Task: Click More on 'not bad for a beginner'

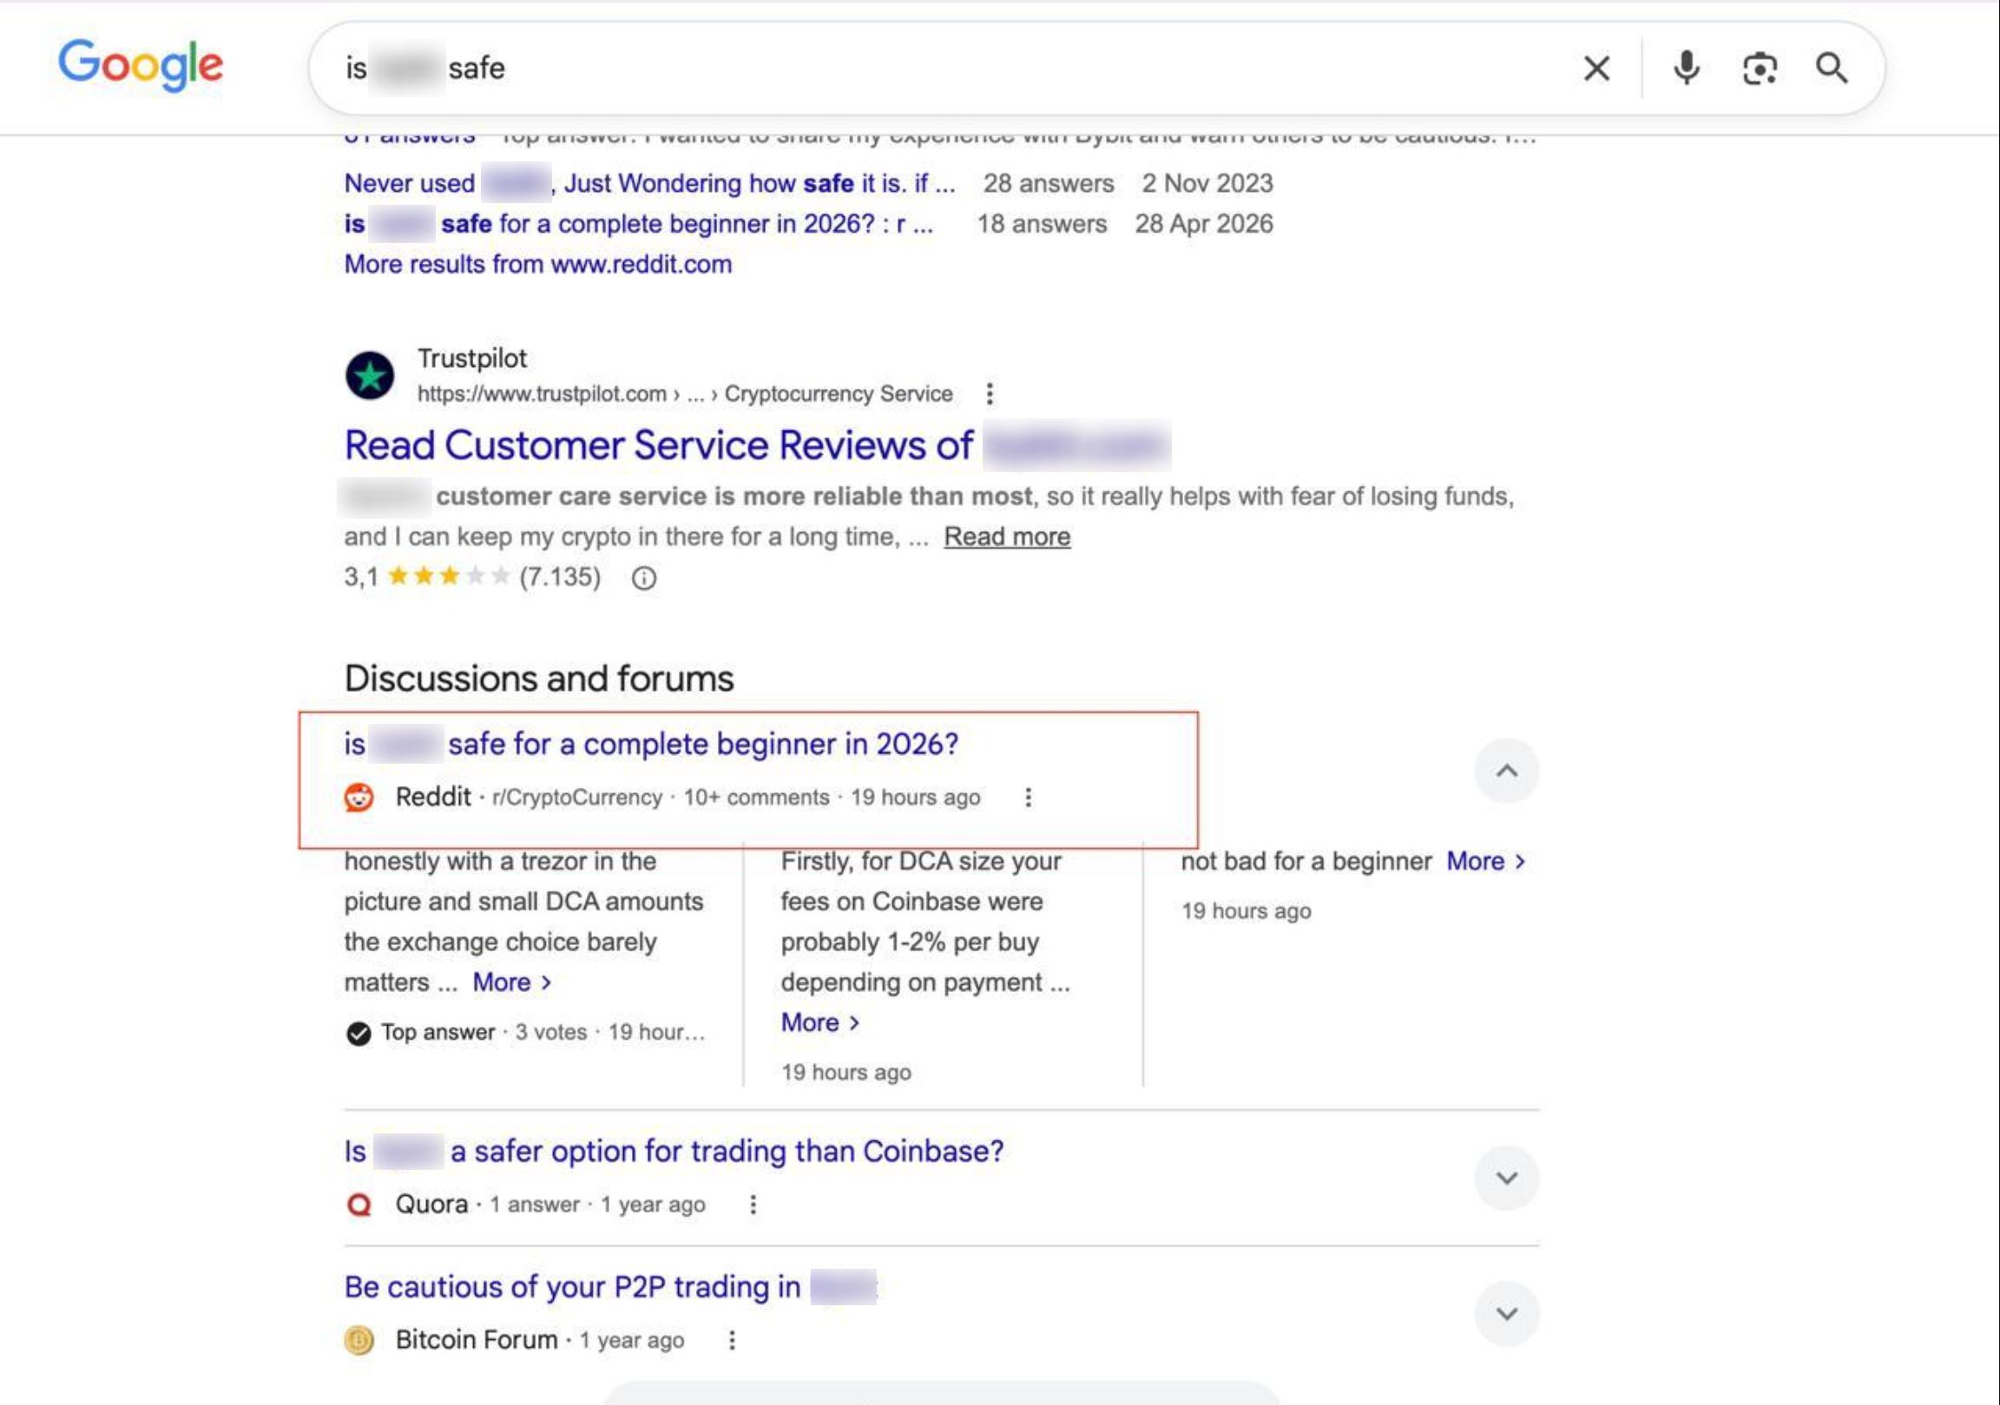Action: (1485, 862)
